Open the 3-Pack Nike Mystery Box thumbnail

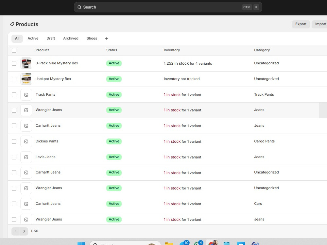point(26,63)
